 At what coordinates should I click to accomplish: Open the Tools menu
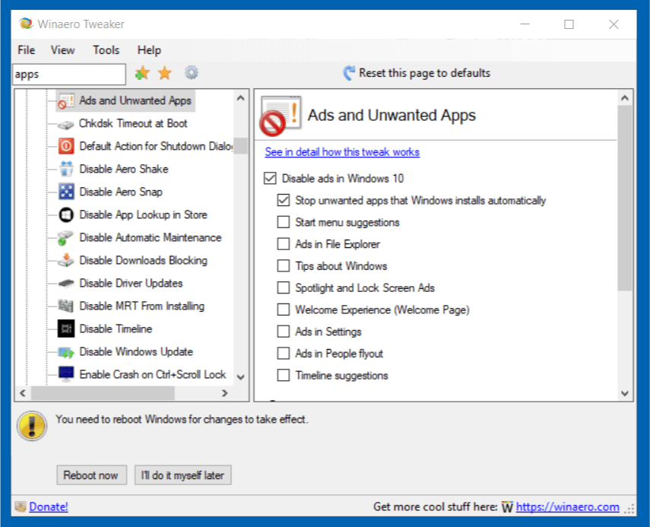106,50
